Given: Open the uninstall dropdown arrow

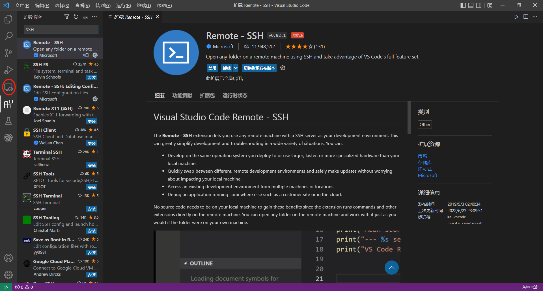Looking at the screenshot, I should 236,68.
